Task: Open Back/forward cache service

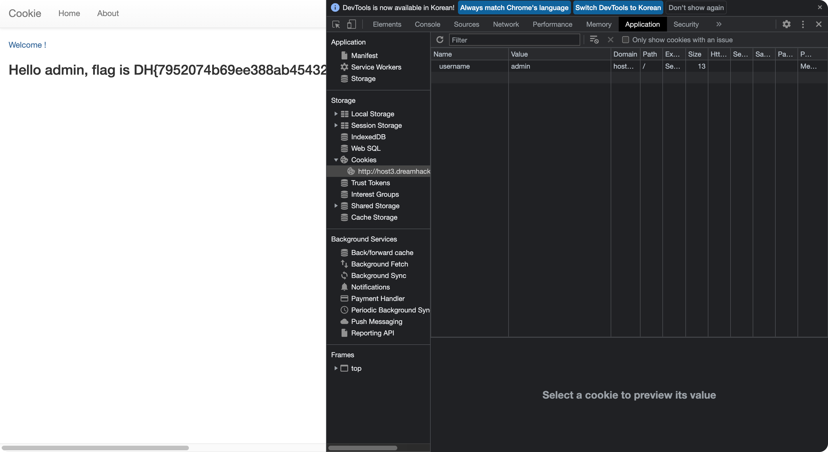Action: 382,253
